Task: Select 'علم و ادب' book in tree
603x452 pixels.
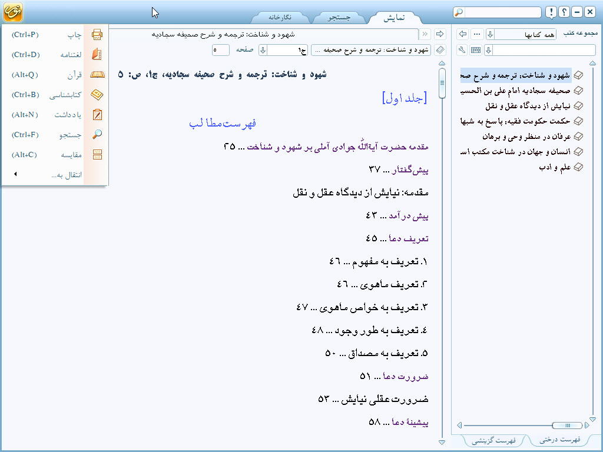Action: click(x=547, y=167)
